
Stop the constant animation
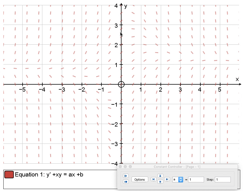[126, 182]
